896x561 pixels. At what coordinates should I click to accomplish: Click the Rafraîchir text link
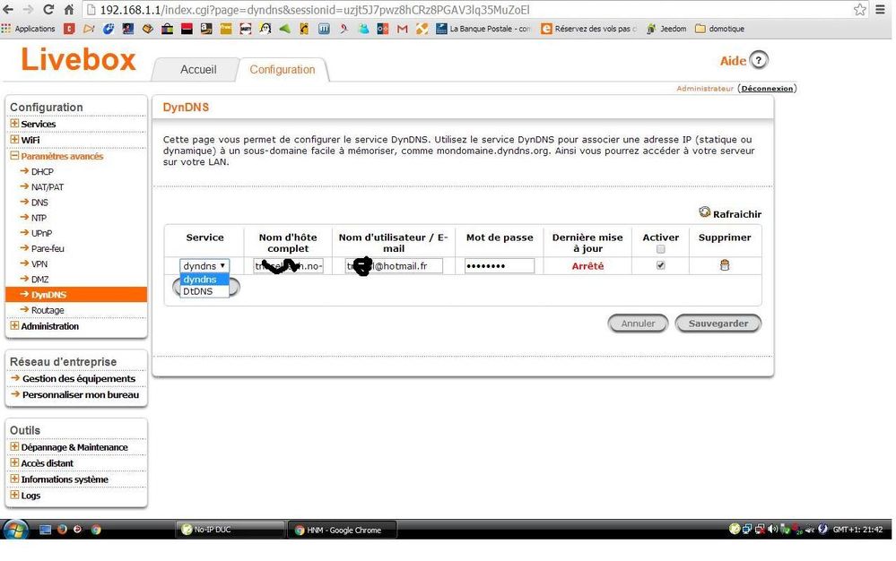coord(737,214)
